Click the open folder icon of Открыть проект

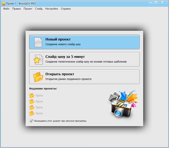(x=38, y=77)
